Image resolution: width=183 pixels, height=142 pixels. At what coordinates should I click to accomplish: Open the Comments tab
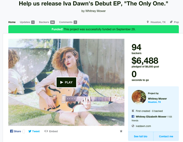tap(68, 22)
